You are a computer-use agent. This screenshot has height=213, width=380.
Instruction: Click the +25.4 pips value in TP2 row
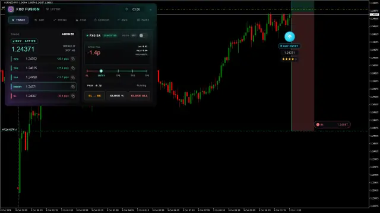point(63,68)
